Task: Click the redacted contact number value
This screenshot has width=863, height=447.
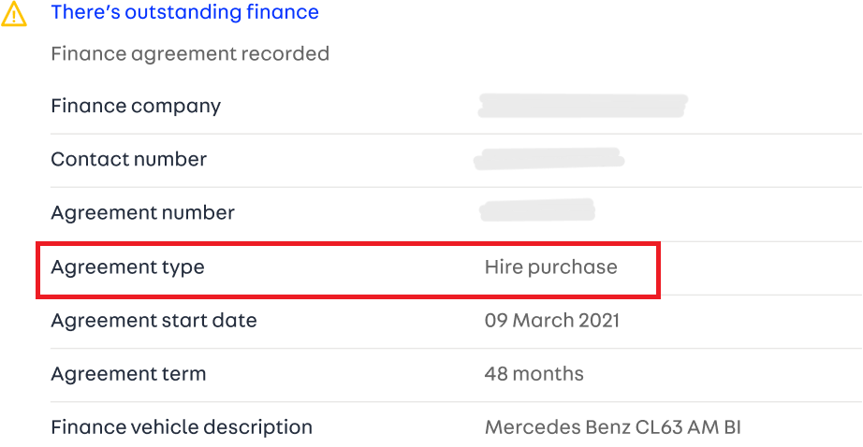Action: 549,159
